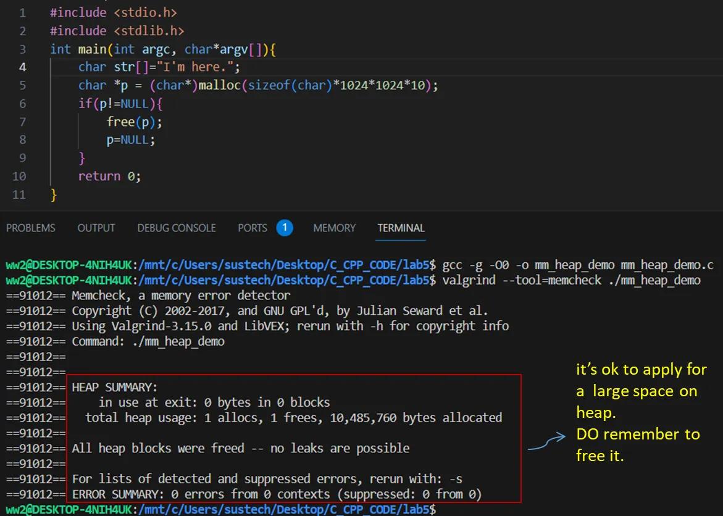Switch to the PROBLEMS panel tab
This screenshot has width=723, height=516.
click(30, 228)
